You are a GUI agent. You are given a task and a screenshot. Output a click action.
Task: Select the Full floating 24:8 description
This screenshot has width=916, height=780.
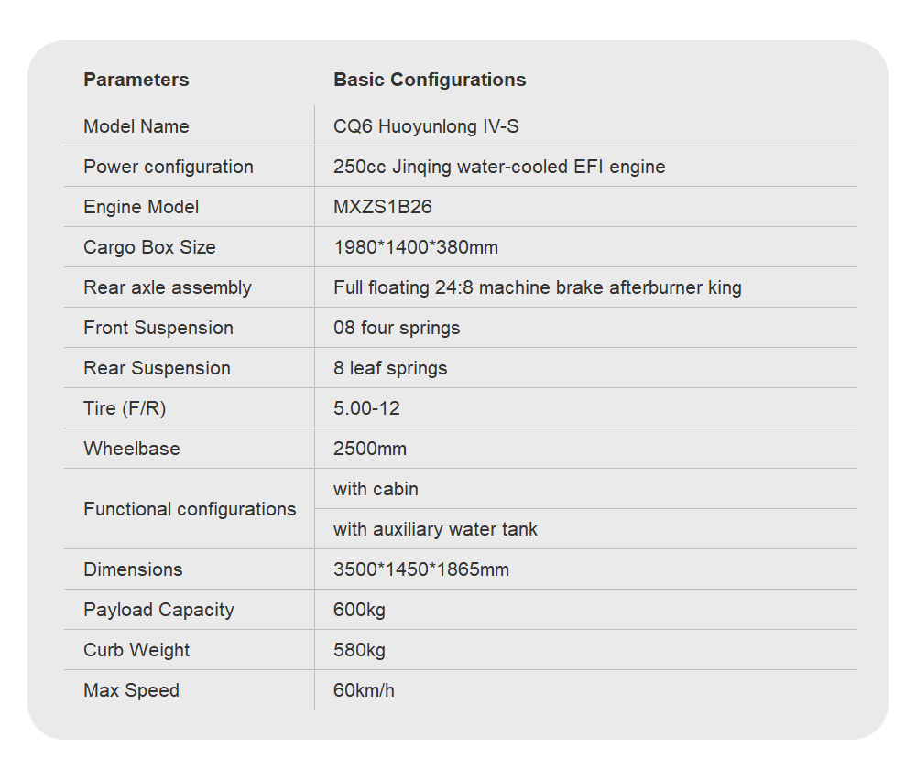pos(538,287)
